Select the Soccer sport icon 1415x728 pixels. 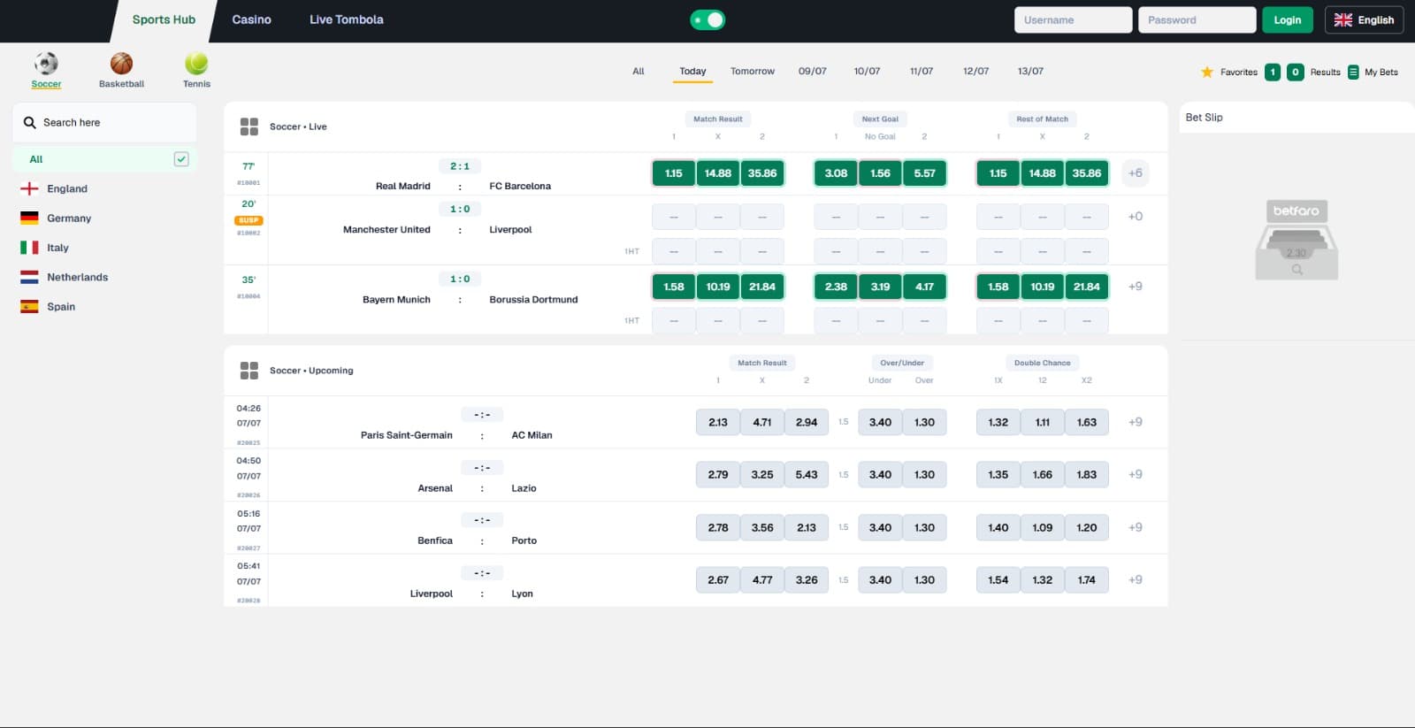(x=46, y=64)
